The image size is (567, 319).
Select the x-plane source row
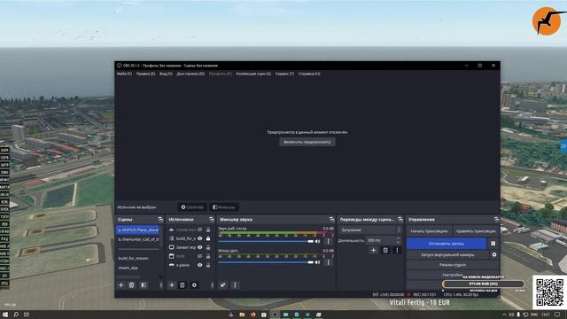[190, 265]
